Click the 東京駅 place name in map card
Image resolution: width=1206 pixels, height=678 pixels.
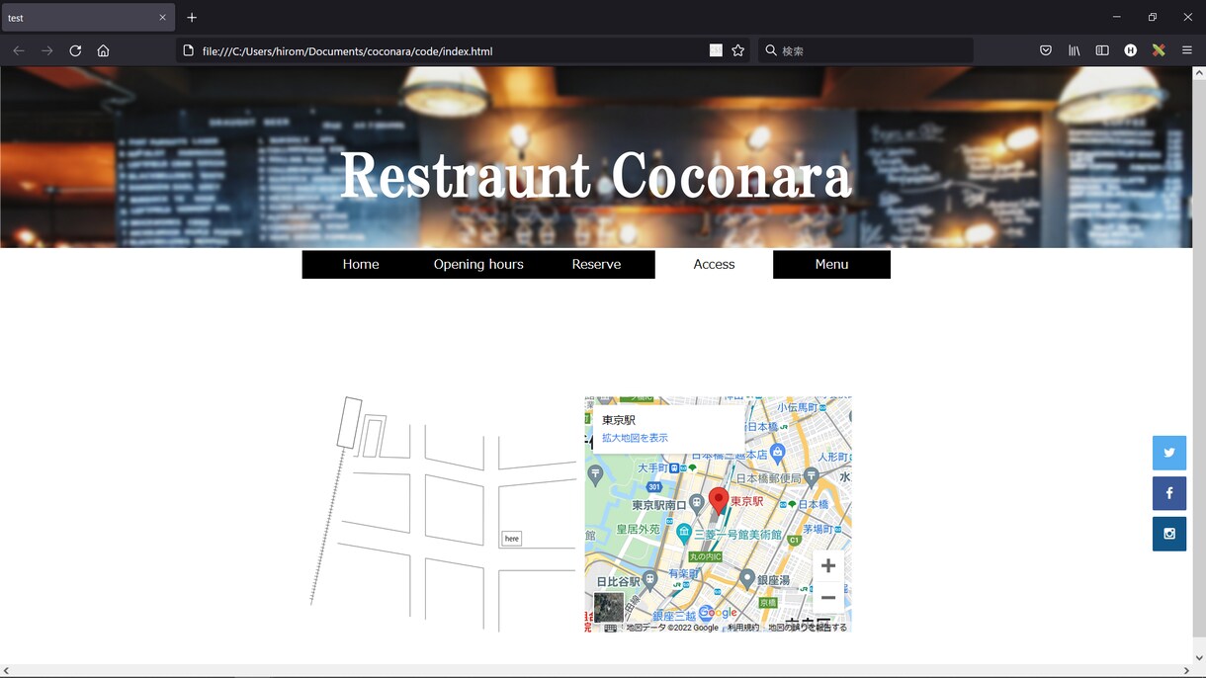619,420
